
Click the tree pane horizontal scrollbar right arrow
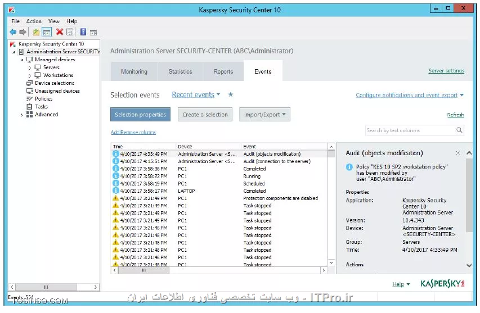(96, 287)
